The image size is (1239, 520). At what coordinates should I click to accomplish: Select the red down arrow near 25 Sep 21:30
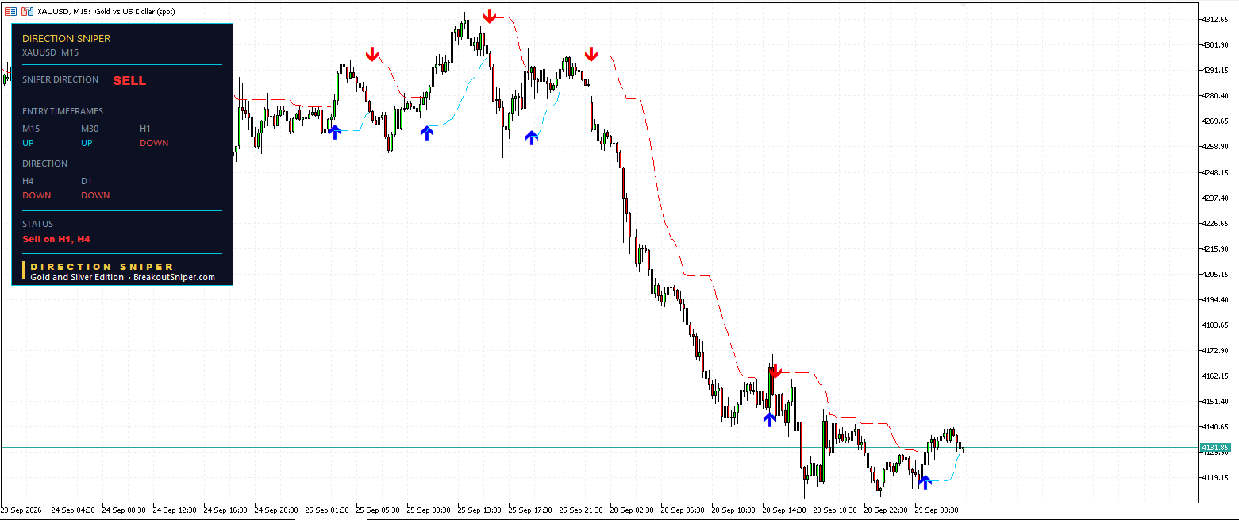591,54
